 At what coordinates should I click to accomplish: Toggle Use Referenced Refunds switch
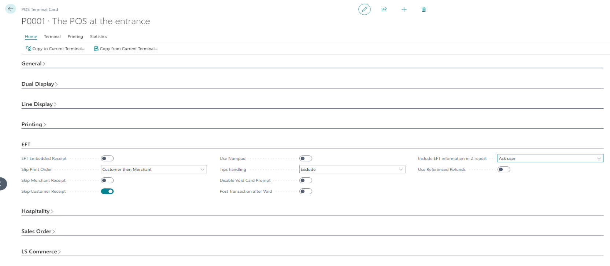pyautogui.click(x=504, y=169)
